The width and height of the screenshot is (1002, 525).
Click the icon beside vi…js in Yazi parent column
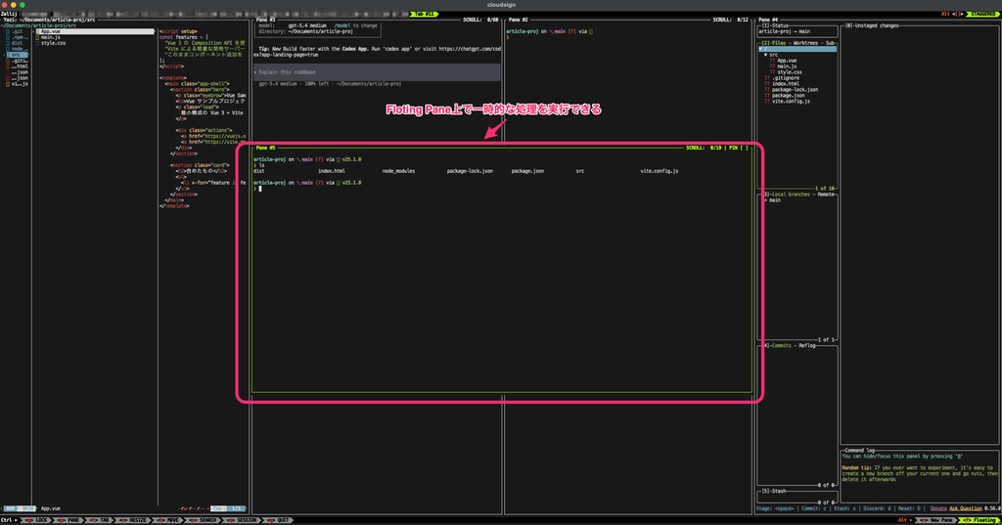(x=8, y=84)
